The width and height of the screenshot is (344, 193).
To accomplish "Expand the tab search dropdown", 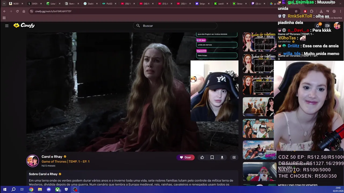I will pyautogui.click(x=4, y=3).
